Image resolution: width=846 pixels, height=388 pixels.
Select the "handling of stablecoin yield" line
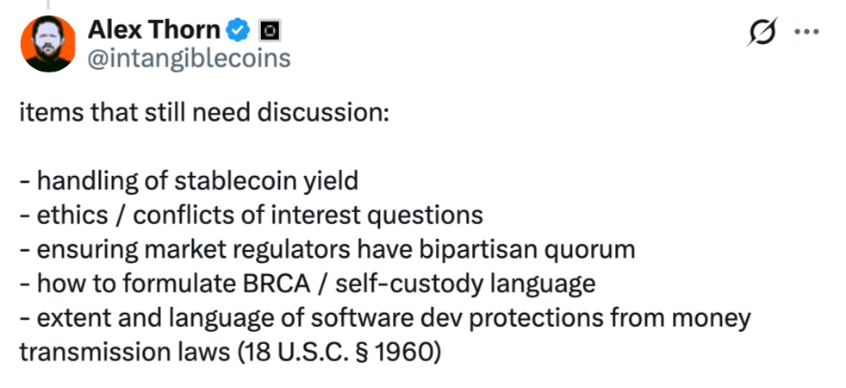click(x=188, y=181)
